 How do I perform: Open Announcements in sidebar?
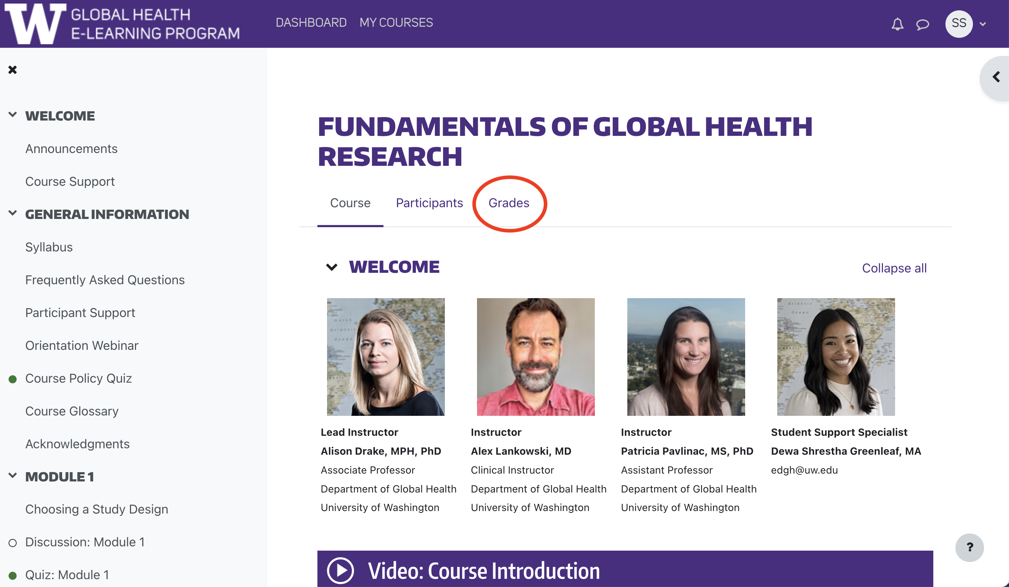[71, 149]
